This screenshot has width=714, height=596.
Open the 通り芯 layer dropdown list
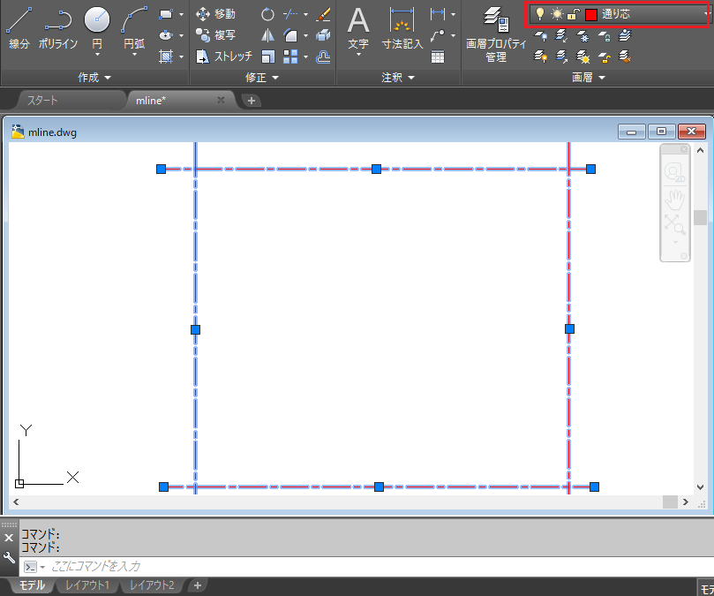click(707, 14)
